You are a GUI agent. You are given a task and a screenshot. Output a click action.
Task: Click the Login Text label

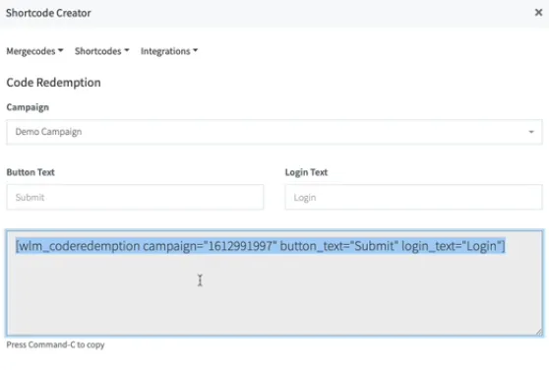click(306, 172)
